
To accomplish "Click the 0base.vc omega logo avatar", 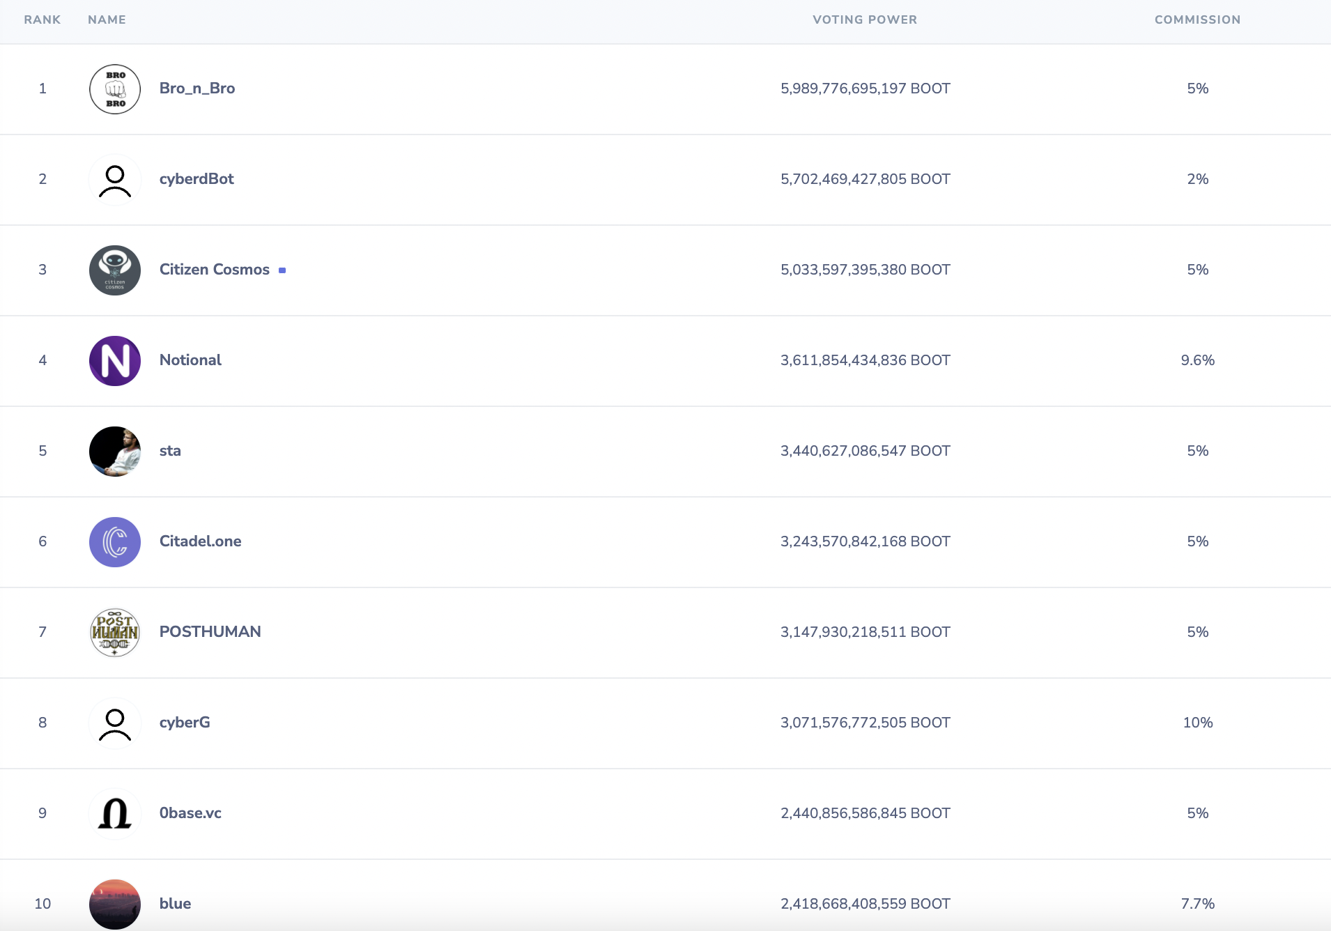I will tap(115, 814).
